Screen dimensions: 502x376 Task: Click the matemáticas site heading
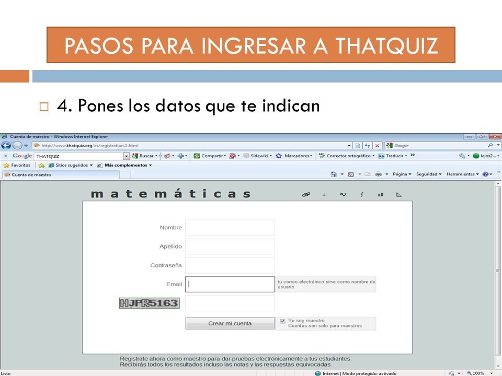170,194
